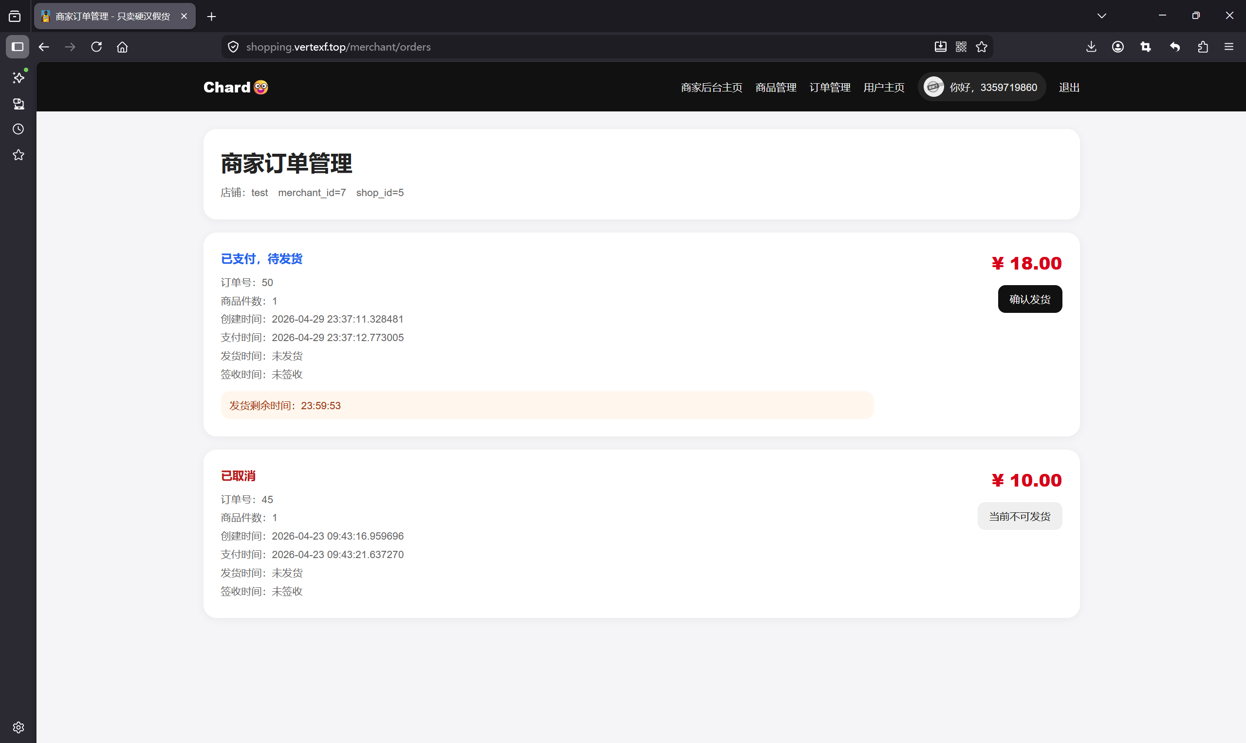Click the 已取消 status text
Viewport: 1246px width, 743px height.
239,476
